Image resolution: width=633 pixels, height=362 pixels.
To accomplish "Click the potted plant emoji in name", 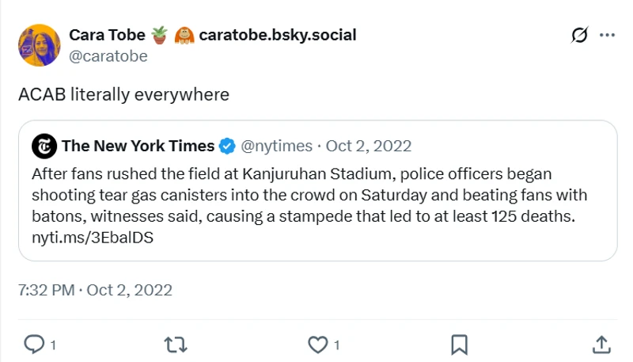I will 159,35.
